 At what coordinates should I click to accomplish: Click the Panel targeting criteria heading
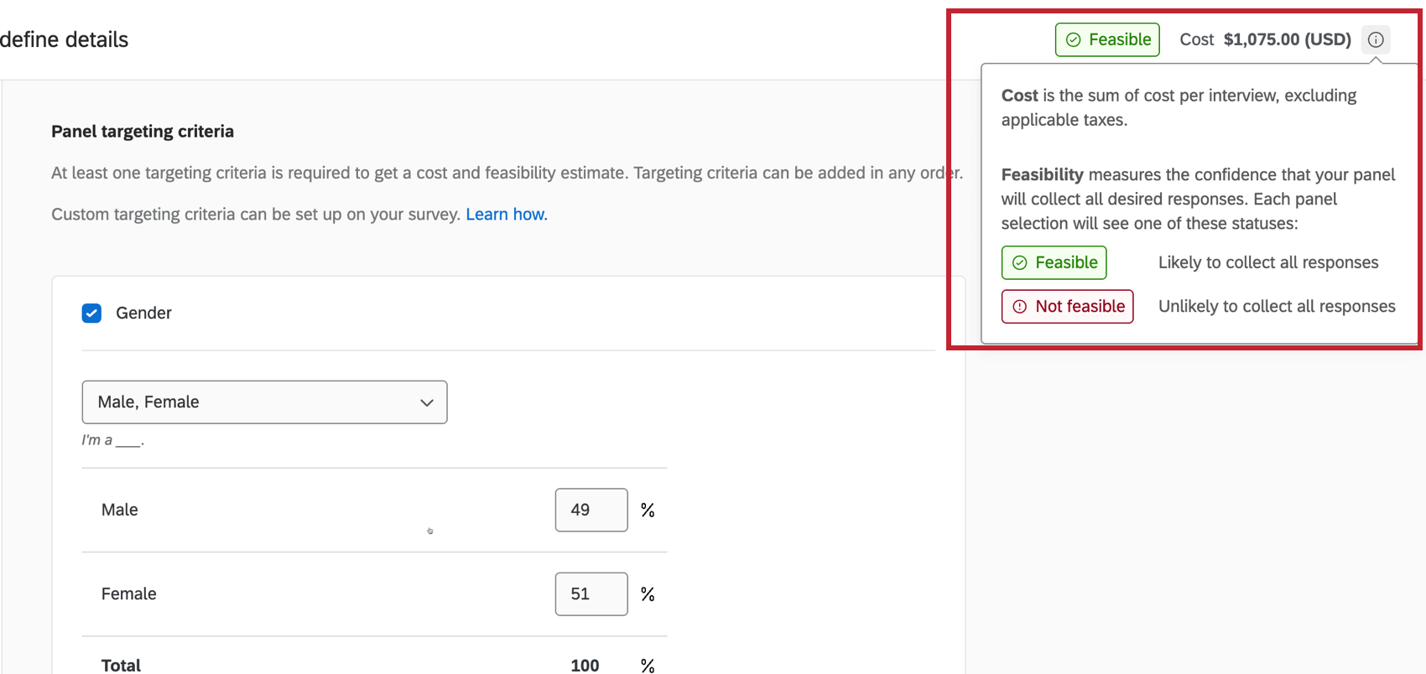tap(143, 132)
